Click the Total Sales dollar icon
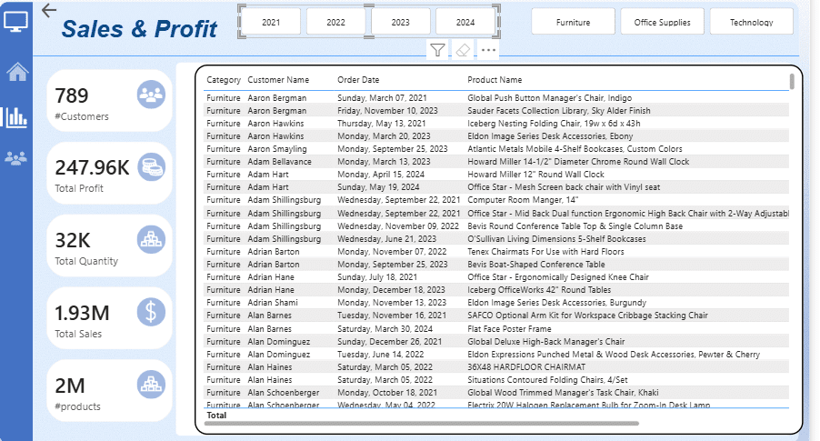Screen dimensions: 820x441 [150, 312]
